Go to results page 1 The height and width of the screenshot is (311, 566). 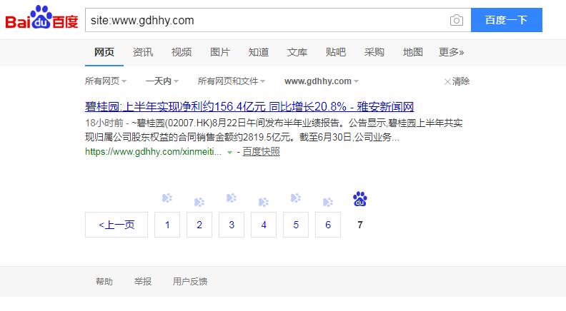coord(167,225)
